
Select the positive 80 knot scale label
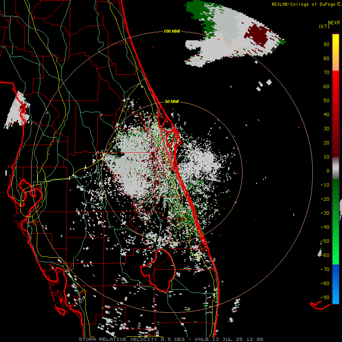click(x=326, y=58)
